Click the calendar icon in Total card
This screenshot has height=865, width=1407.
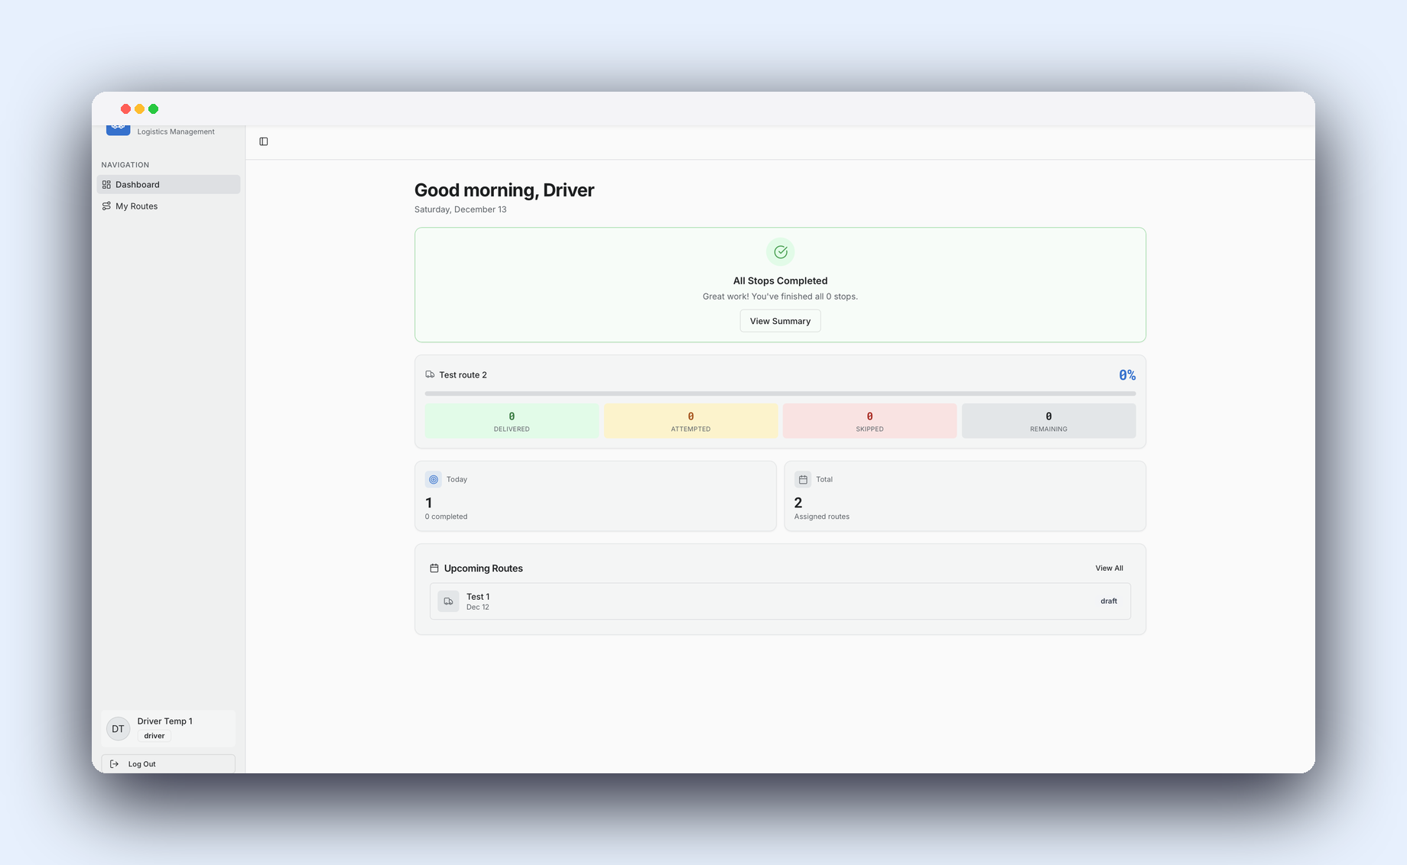(x=803, y=480)
